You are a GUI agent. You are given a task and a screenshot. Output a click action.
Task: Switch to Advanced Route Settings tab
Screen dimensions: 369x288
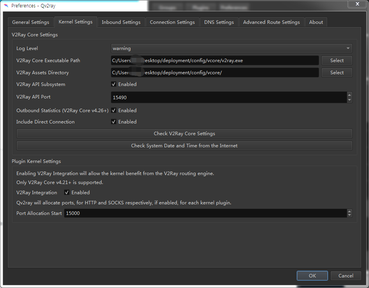point(271,22)
